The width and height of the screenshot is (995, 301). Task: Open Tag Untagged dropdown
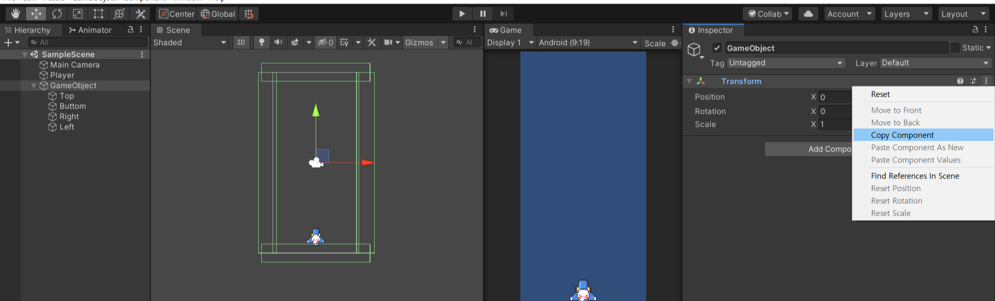[x=786, y=63]
